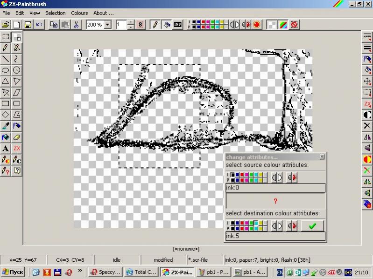The width and height of the screenshot is (373, 279).
Task: Select the pencil tool in left toolbox
Action: pos(6,48)
